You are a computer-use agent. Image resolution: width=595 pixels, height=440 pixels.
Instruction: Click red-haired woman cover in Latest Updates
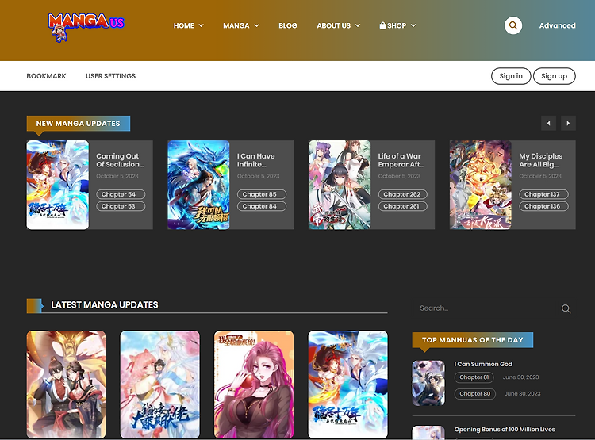(x=254, y=385)
